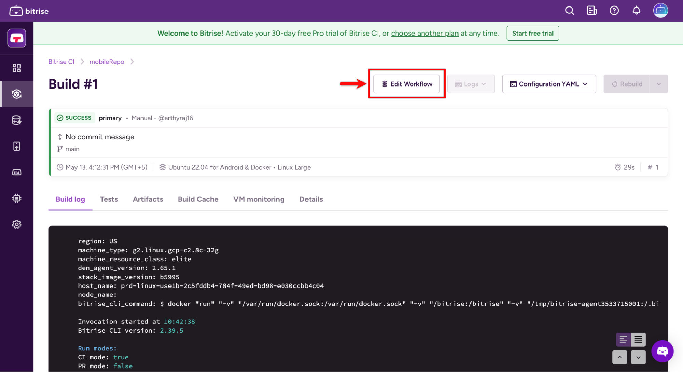This screenshot has height=372, width=683.
Task: Jump to bottom of build log
Action: point(638,357)
